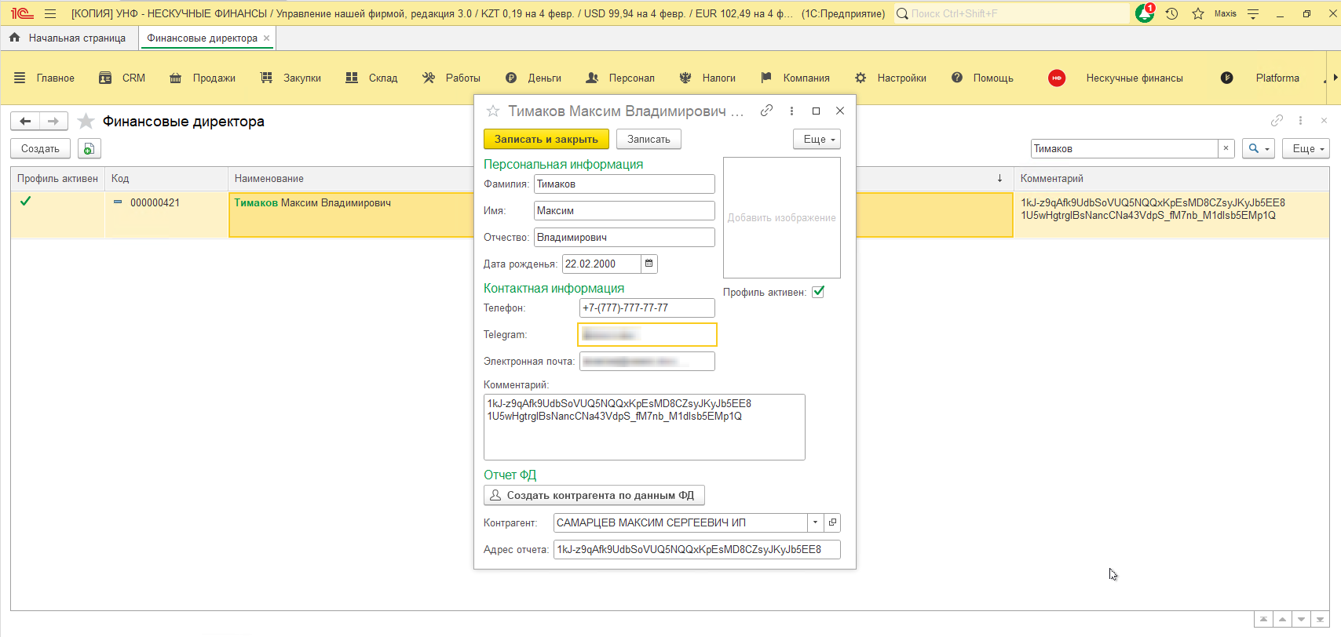Copy link to Тимаков form

coord(766,111)
